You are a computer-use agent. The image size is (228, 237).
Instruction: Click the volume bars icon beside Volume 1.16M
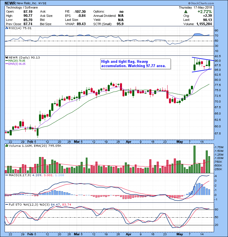click(x=7, y=146)
